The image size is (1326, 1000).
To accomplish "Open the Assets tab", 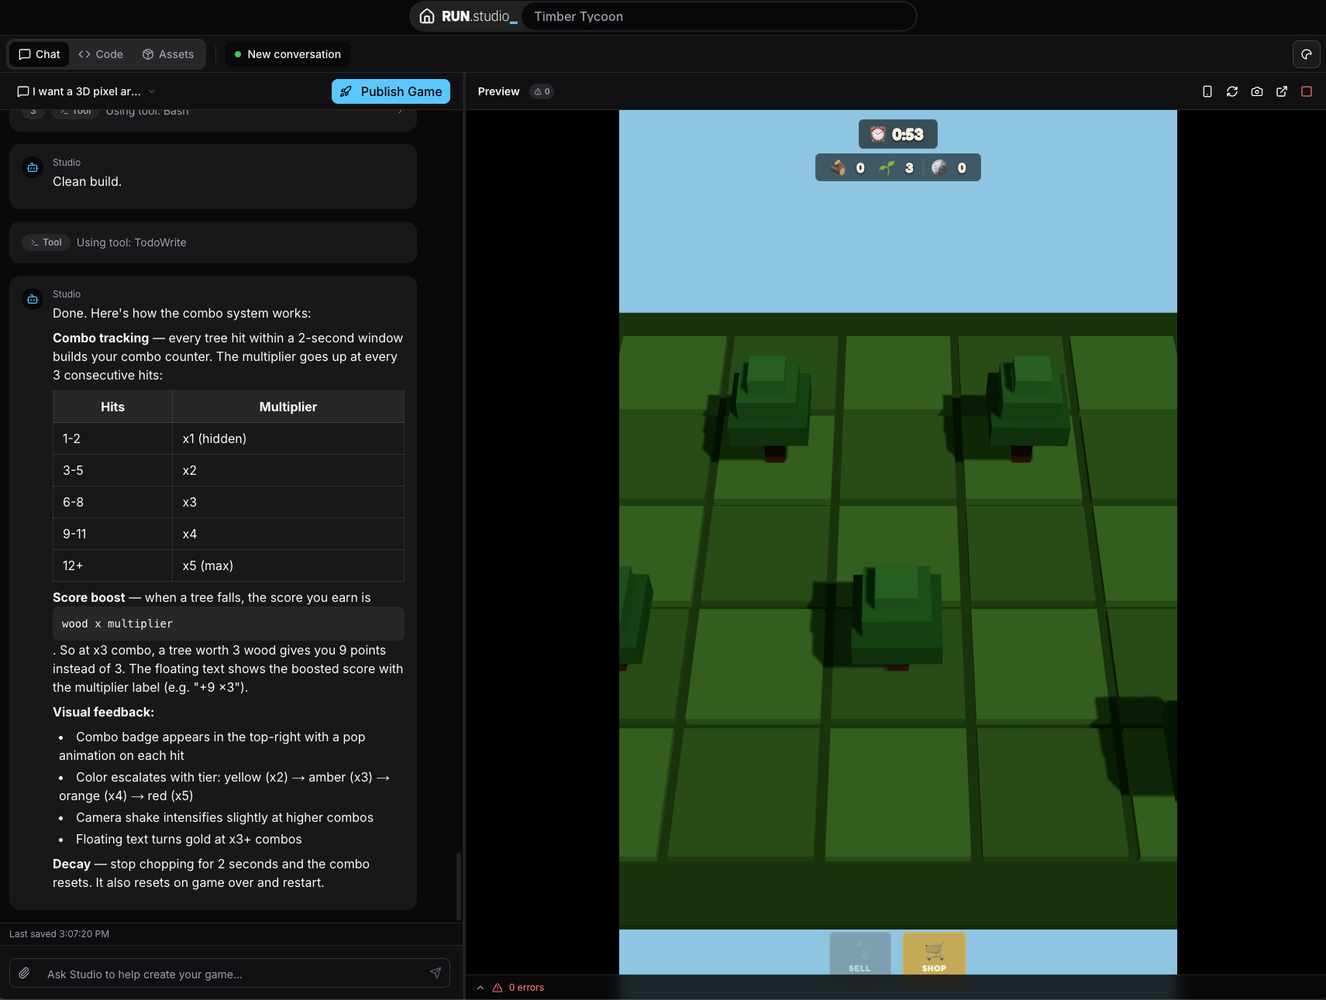I will 168,54.
